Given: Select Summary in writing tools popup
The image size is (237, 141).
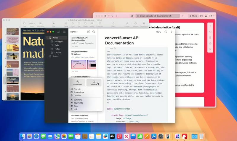Looking at the screenshot, I should [x=78, y=100].
